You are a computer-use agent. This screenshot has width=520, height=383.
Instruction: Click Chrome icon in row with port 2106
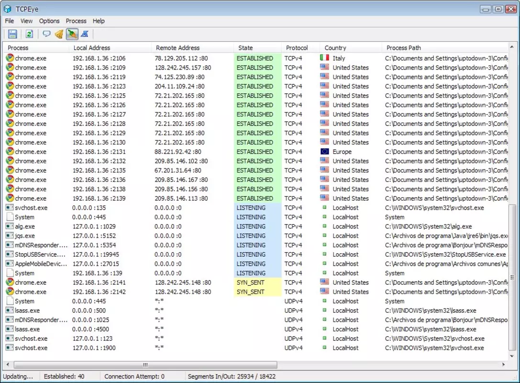point(10,58)
